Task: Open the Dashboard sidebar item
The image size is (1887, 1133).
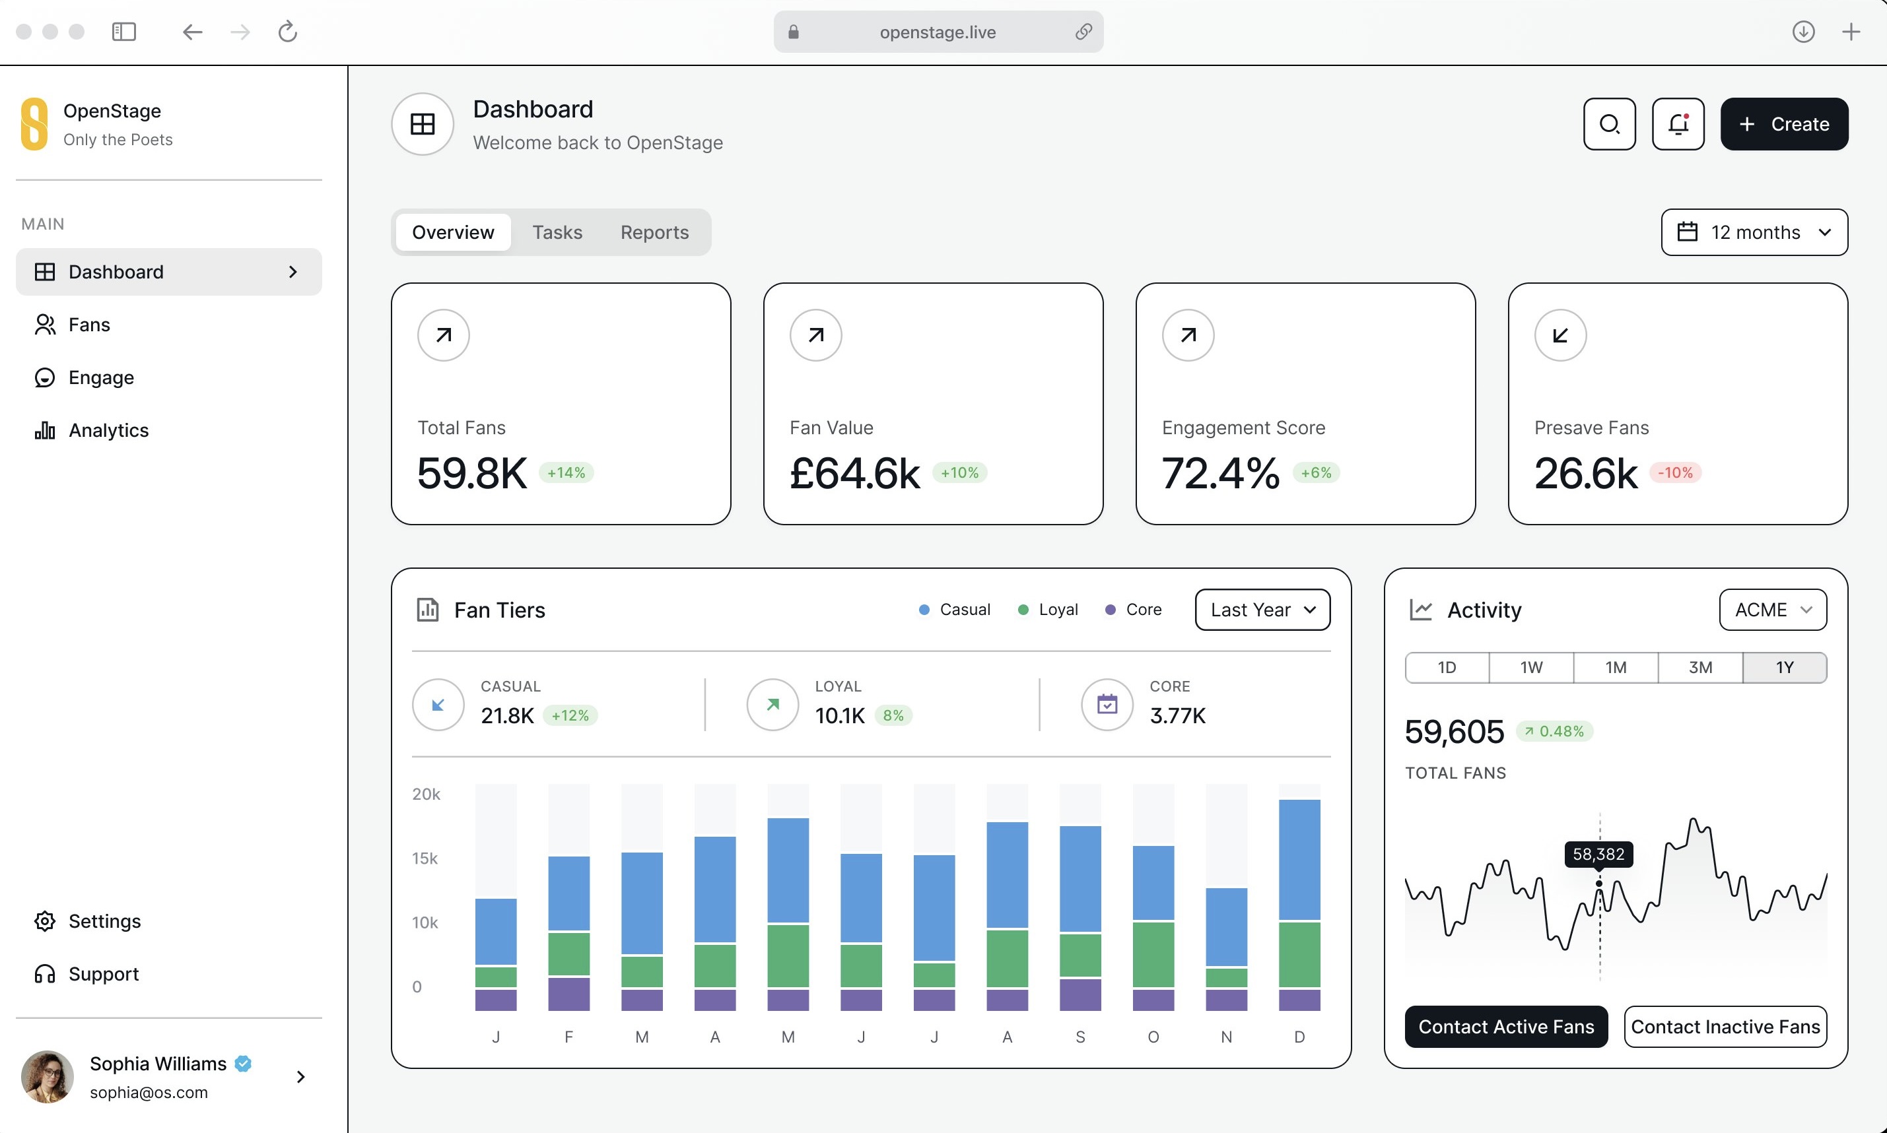Action: point(168,272)
